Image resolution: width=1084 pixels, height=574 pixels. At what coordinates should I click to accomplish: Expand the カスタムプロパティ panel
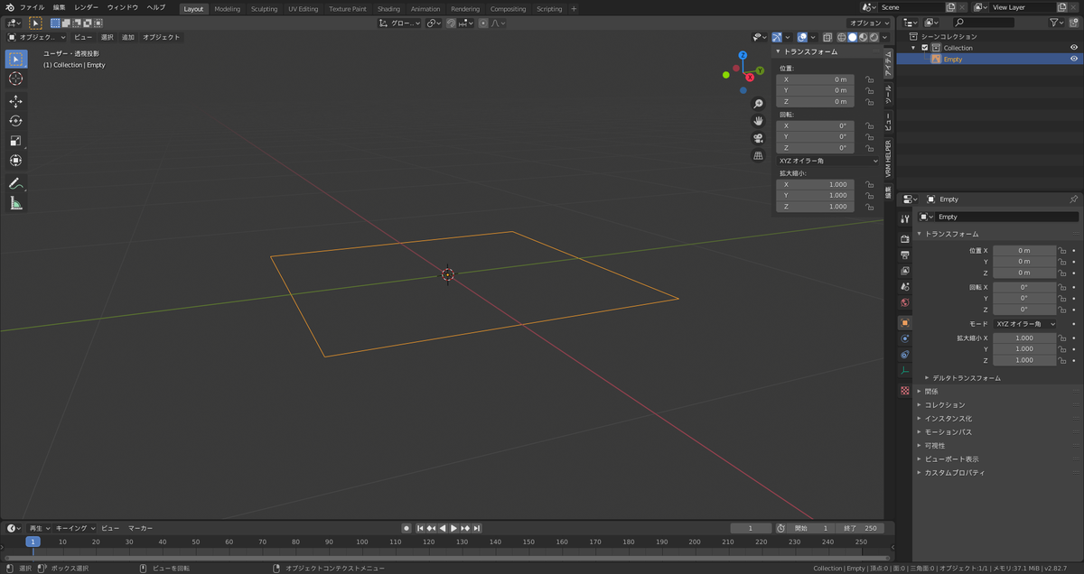954,473
